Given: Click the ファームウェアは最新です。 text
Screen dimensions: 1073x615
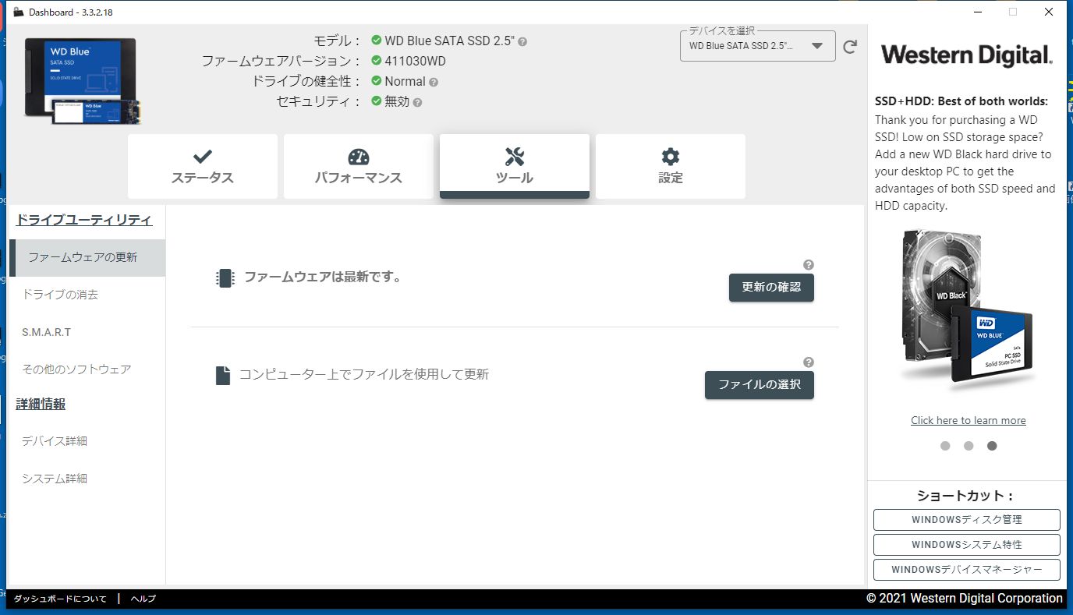Looking at the screenshot, I should tap(323, 277).
